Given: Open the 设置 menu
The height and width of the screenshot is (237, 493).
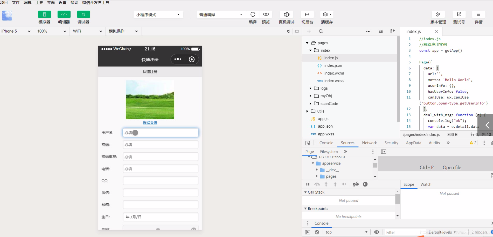Looking at the screenshot, I should pos(63,3).
